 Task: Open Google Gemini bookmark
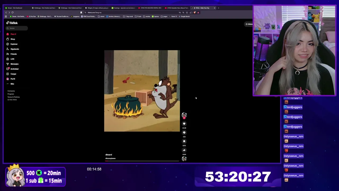[x=184, y=16]
